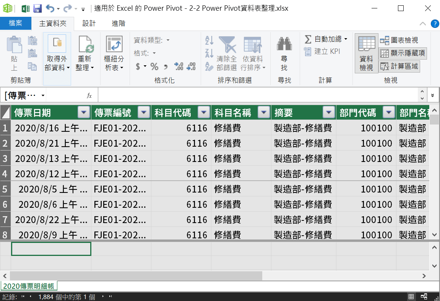The height and width of the screenshot is (301, 440).
Task: Expand 自動加總 AutoSum dropdown arrow
Action: click(346, 39)
